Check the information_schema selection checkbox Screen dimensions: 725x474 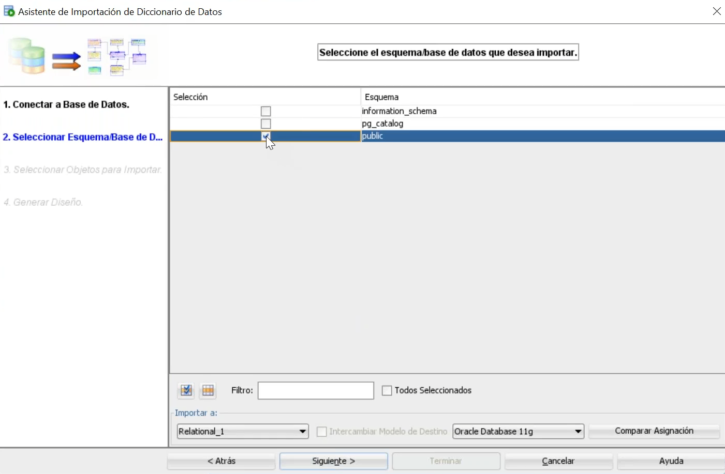[x=265, y=111]
